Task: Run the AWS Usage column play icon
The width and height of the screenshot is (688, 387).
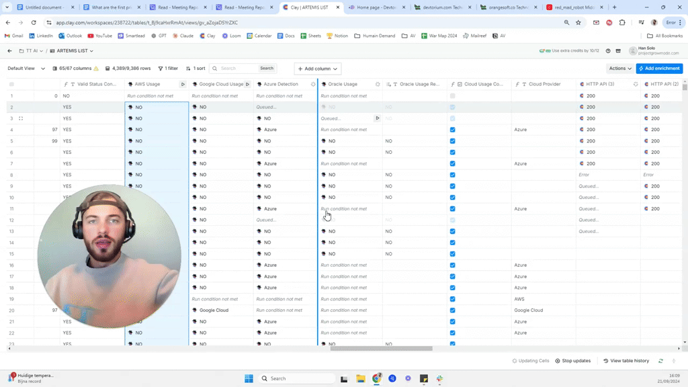Action: click(x=183, y=85)
